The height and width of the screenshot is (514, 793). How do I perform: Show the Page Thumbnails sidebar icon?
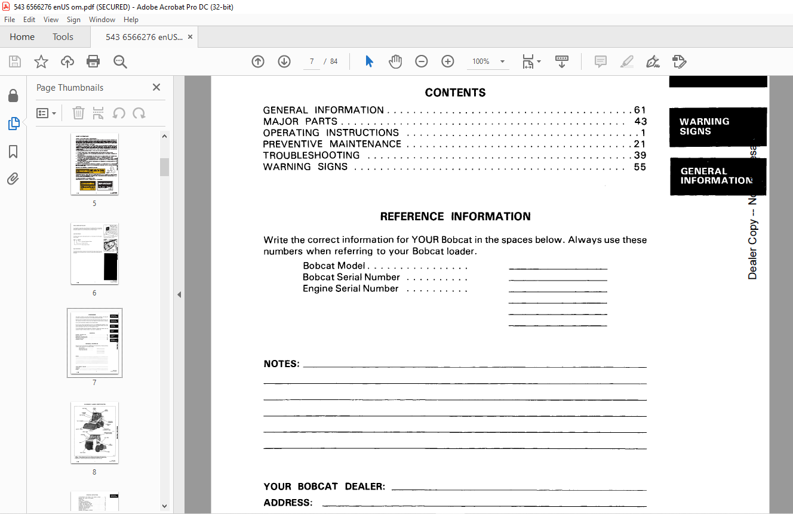[13, 124]
